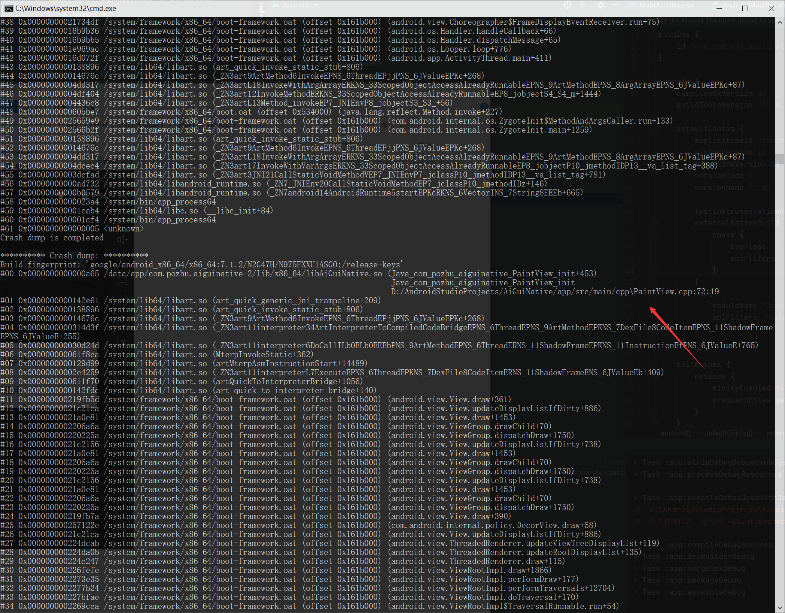Image resolution: width=785 pixels, height=613 pixels.
Task: Click frame #31 ViewRootImpl.performDraw+177
Action: point(289,579)
